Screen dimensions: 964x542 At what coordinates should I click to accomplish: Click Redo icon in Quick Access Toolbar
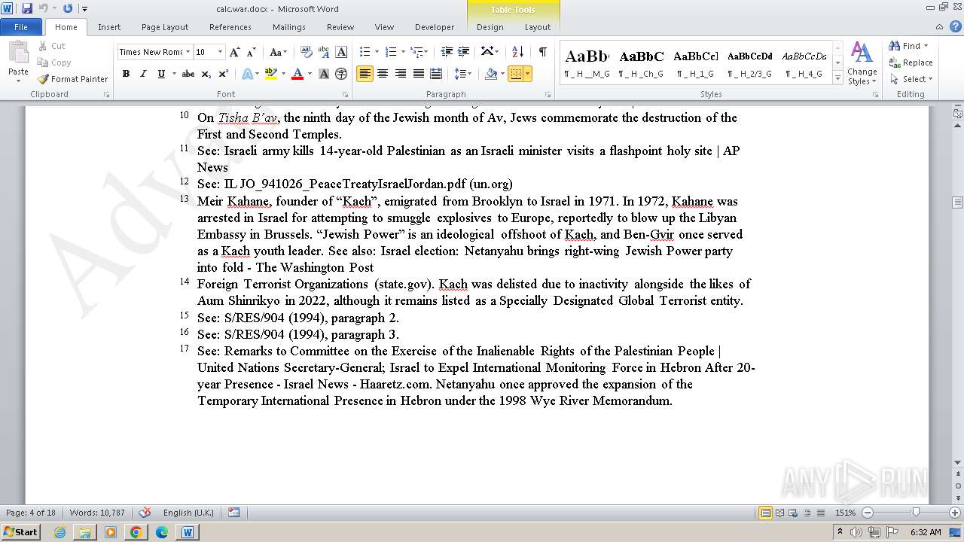coord(68,8)
